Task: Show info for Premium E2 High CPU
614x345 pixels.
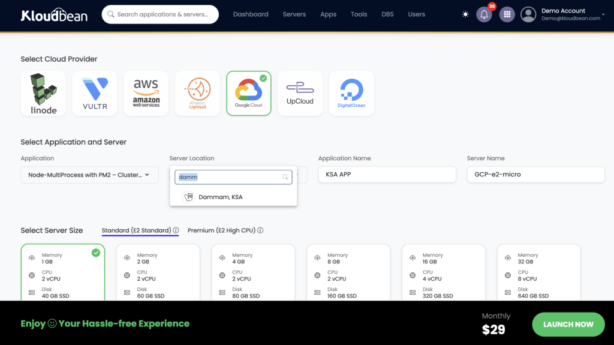Action: tap(260, 230)
